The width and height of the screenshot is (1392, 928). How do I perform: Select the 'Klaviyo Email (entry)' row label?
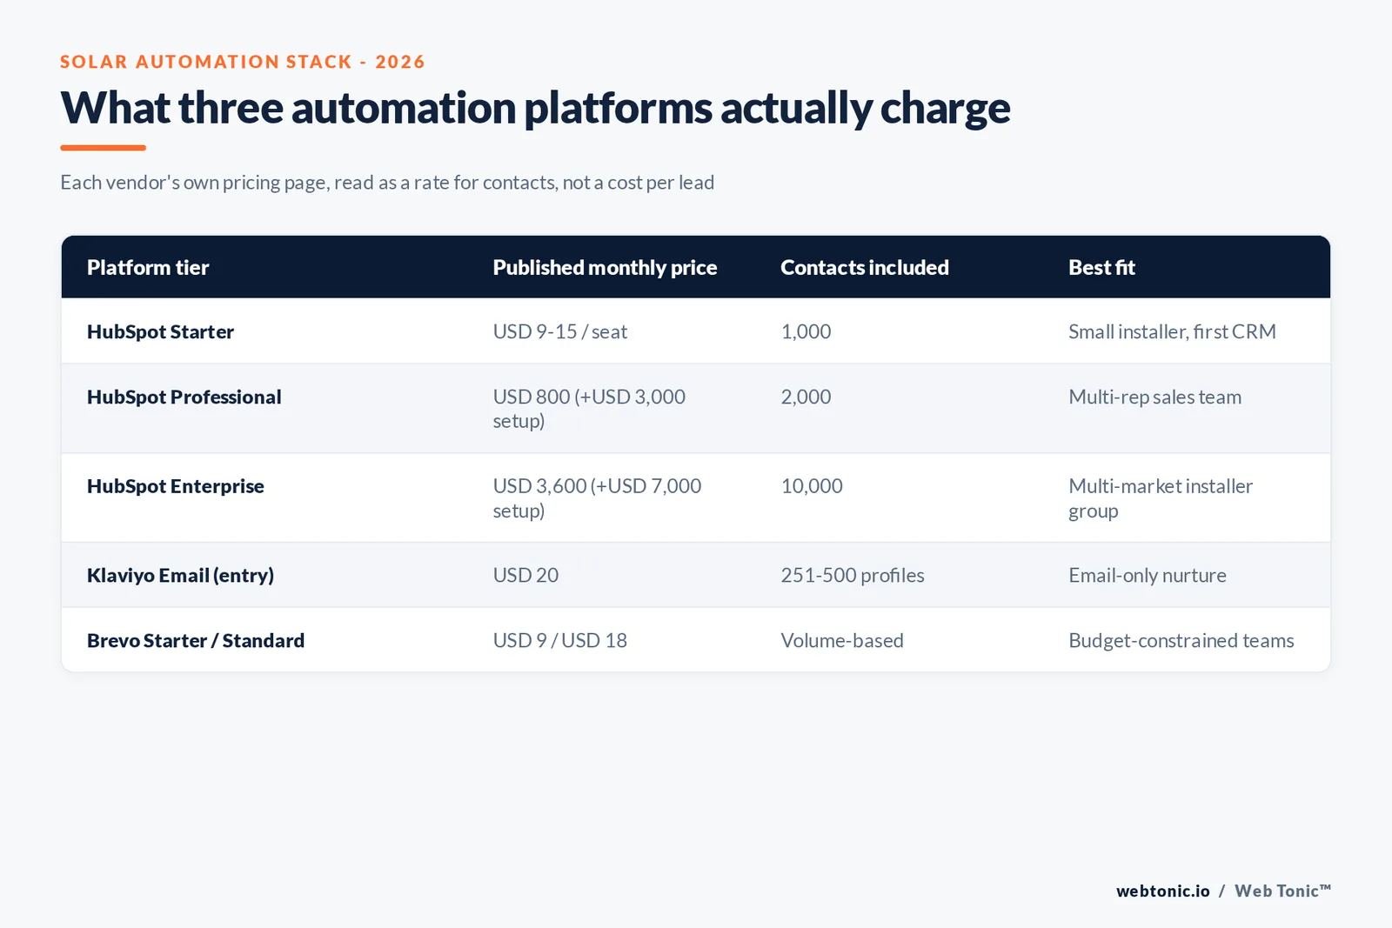pos(180,575)
